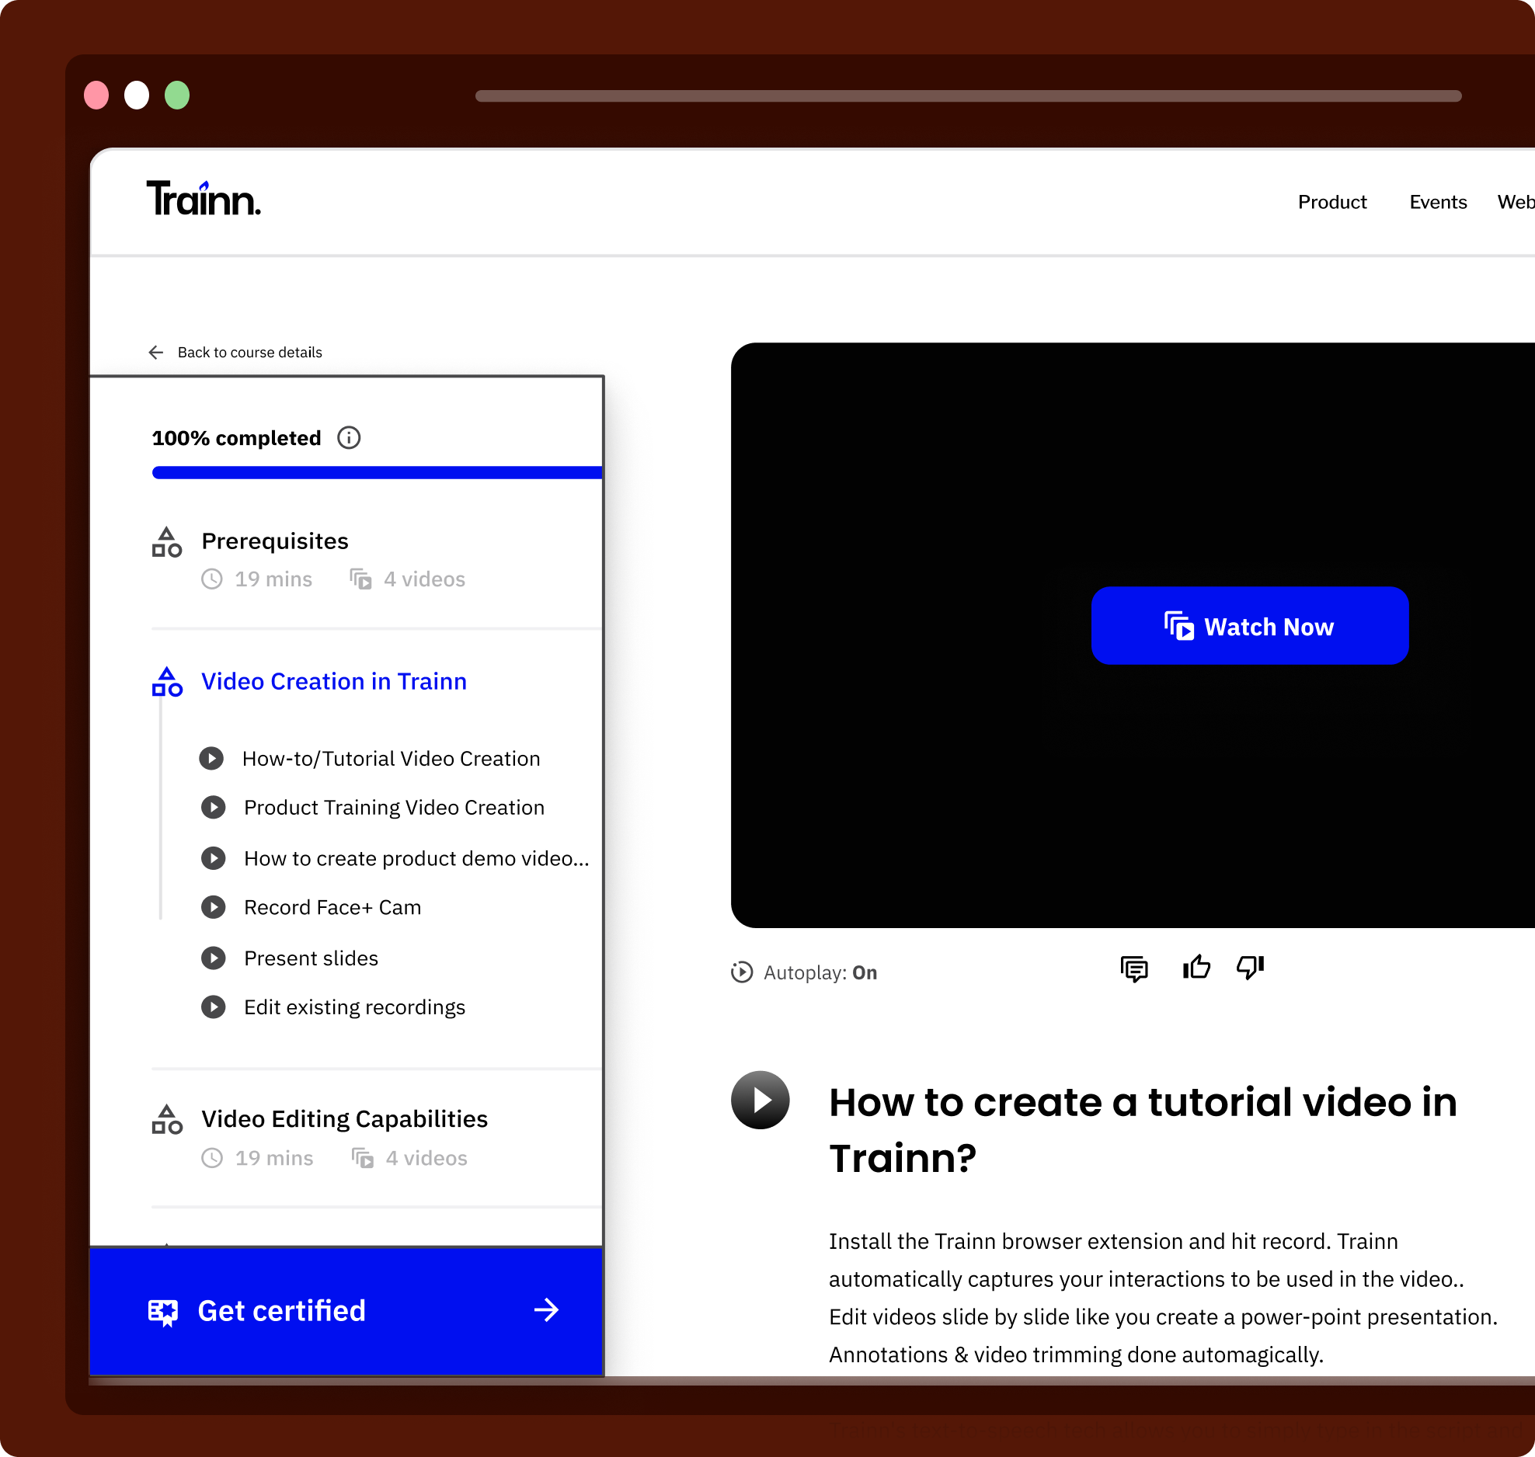Collapse the Video Creation in Trainn section
1535x1457 pixels.
334,681
